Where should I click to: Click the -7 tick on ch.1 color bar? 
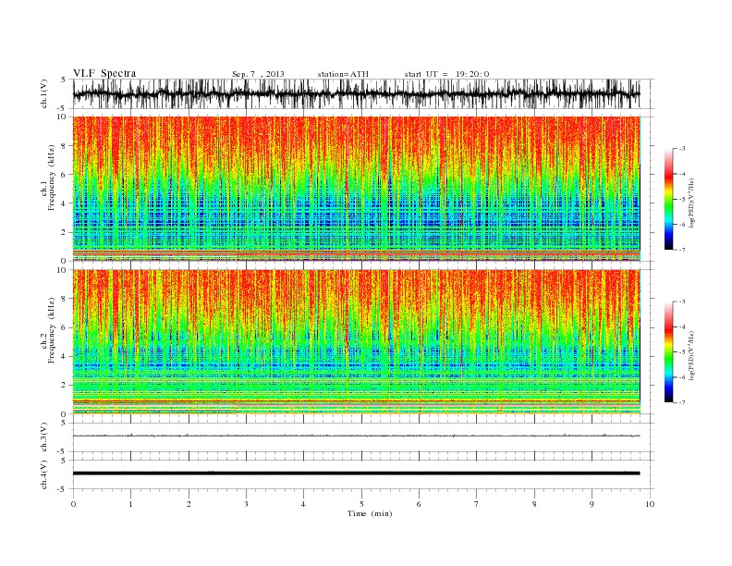click(x=682, y=250)
